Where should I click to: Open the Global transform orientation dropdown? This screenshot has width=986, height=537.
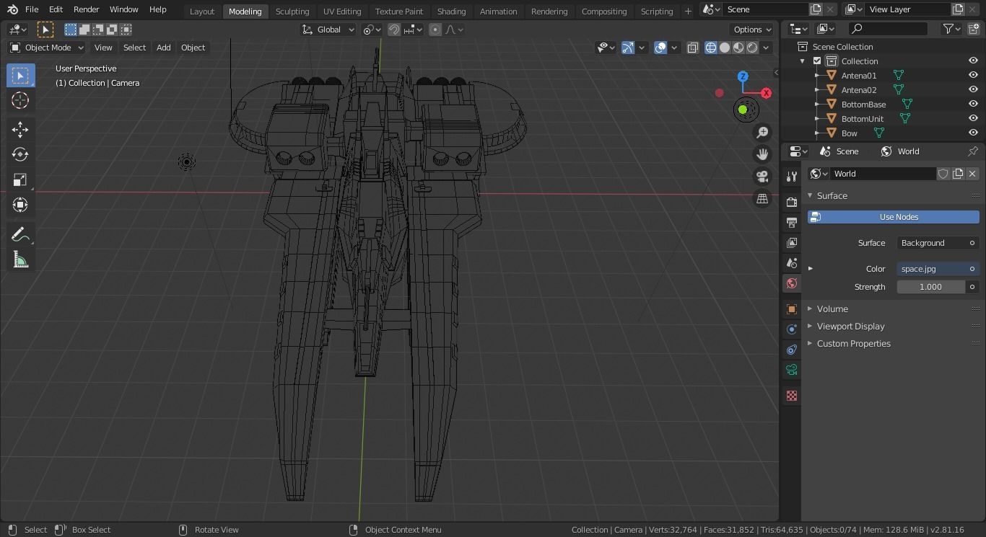(328, 30)
